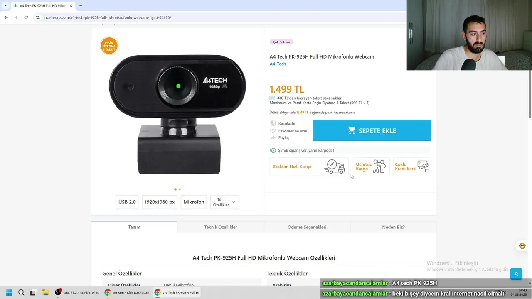
Task: Open site information icon in address bar
Action: (x=38, y=17)
